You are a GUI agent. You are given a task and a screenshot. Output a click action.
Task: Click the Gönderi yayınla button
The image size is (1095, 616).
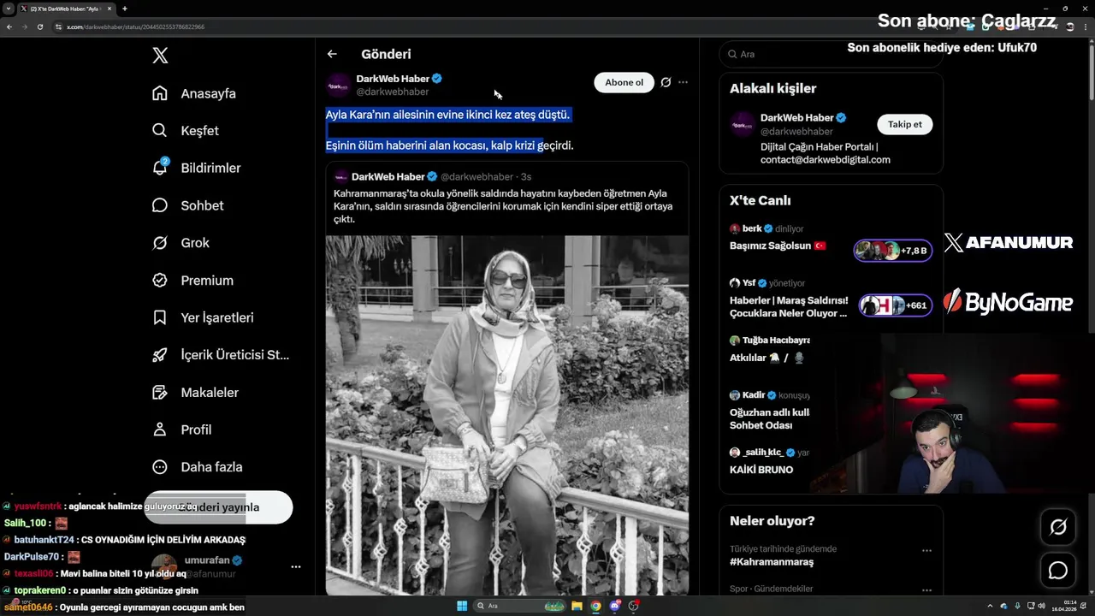(218, 507)
